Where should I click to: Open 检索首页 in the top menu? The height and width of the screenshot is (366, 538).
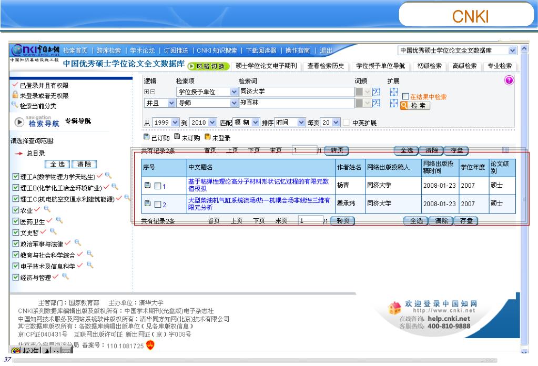coord(75,50)
